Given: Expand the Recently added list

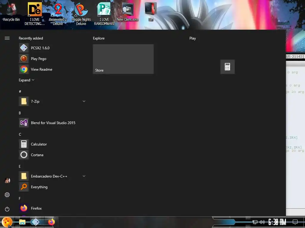Looking at the screenshot, I should coord(27,80).
